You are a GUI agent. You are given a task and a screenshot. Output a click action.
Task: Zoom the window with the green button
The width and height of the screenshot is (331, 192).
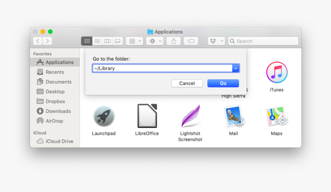coord(50,32)
